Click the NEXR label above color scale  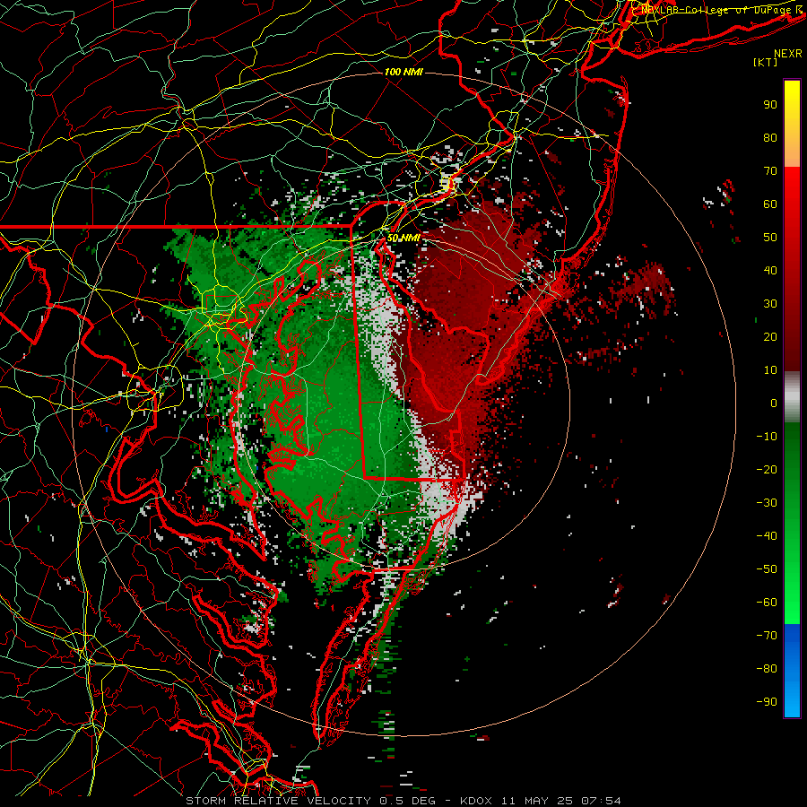[x=788, y=53]
